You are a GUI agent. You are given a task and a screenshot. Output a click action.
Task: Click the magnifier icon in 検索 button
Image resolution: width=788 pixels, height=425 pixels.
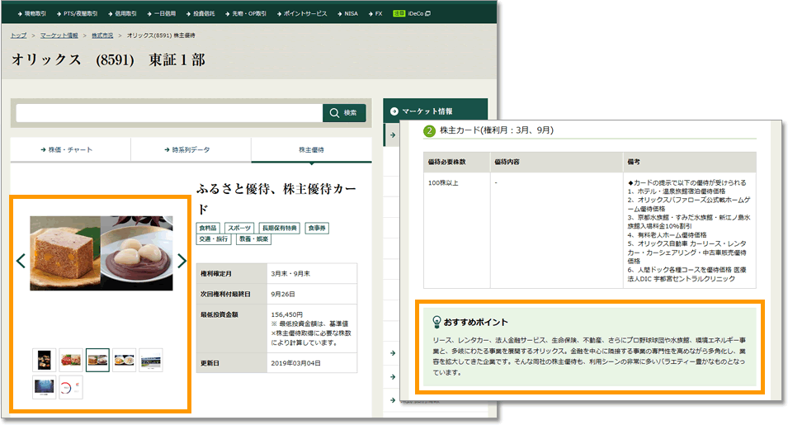(334, 113)
